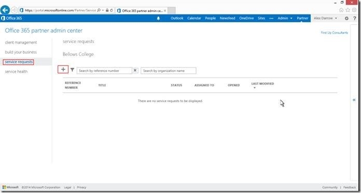361x193 pixels.
Task: Select the Partner navigation item
Action: (x=302, y=18)
